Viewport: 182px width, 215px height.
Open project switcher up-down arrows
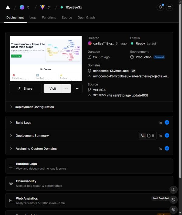pos(49,7)
